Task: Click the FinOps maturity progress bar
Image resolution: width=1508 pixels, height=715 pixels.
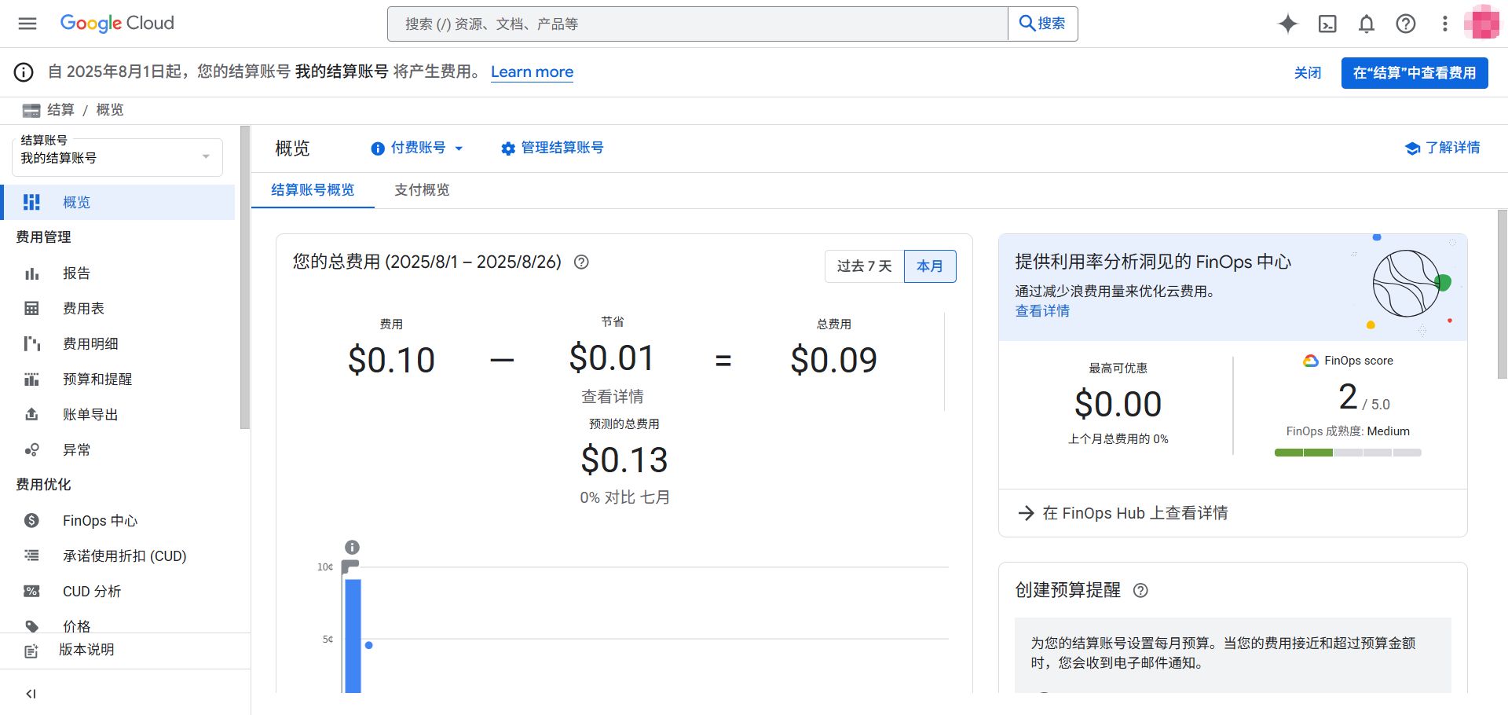Action: point(1348,453)
